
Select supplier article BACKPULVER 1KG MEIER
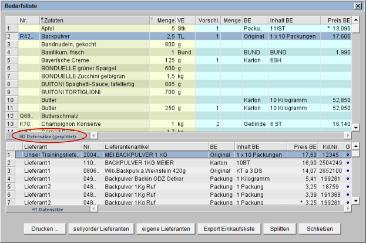153,163
